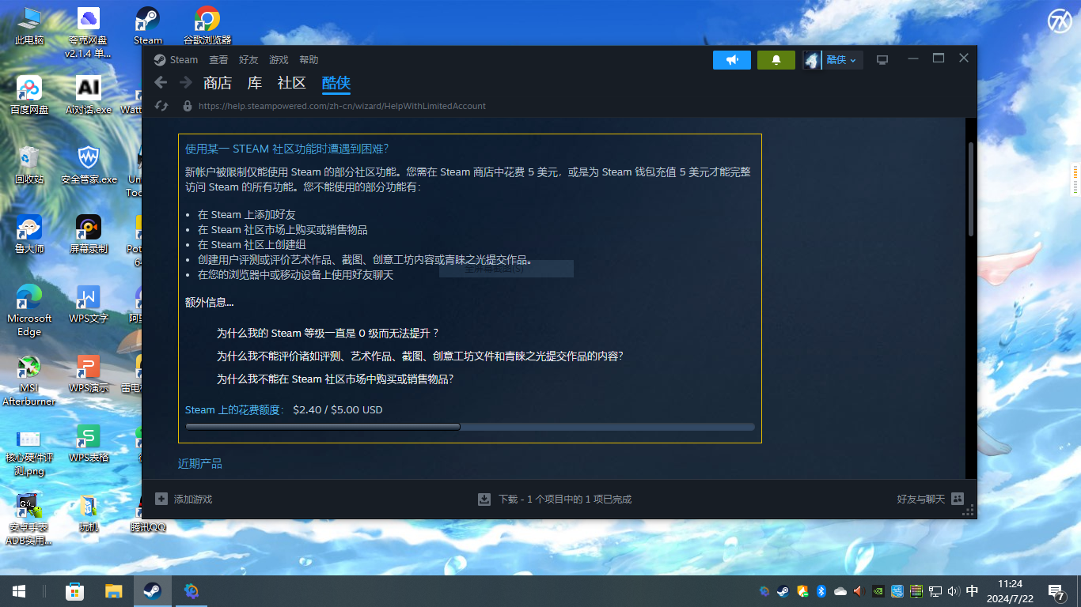Select the 屏幕录制 desktop icon
The image size is (1081, 607).
point(89,234)
